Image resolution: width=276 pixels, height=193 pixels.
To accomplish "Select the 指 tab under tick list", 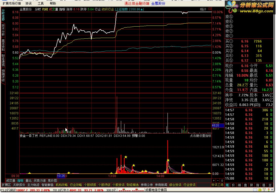I will tap(257, 185).
